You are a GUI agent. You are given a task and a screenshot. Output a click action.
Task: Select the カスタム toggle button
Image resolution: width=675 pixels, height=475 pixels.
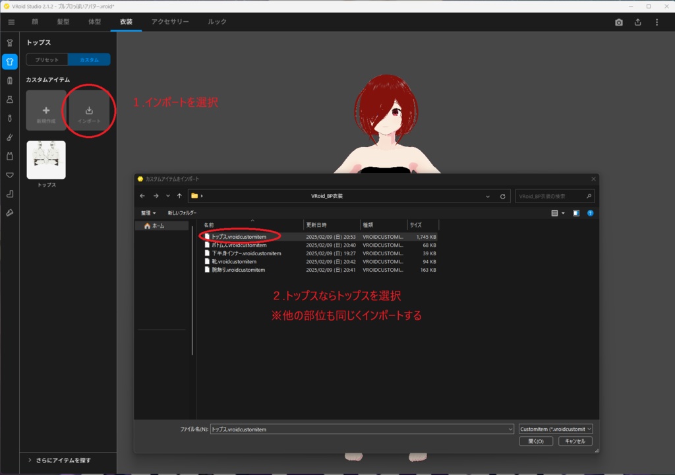[x=89, y=59]
